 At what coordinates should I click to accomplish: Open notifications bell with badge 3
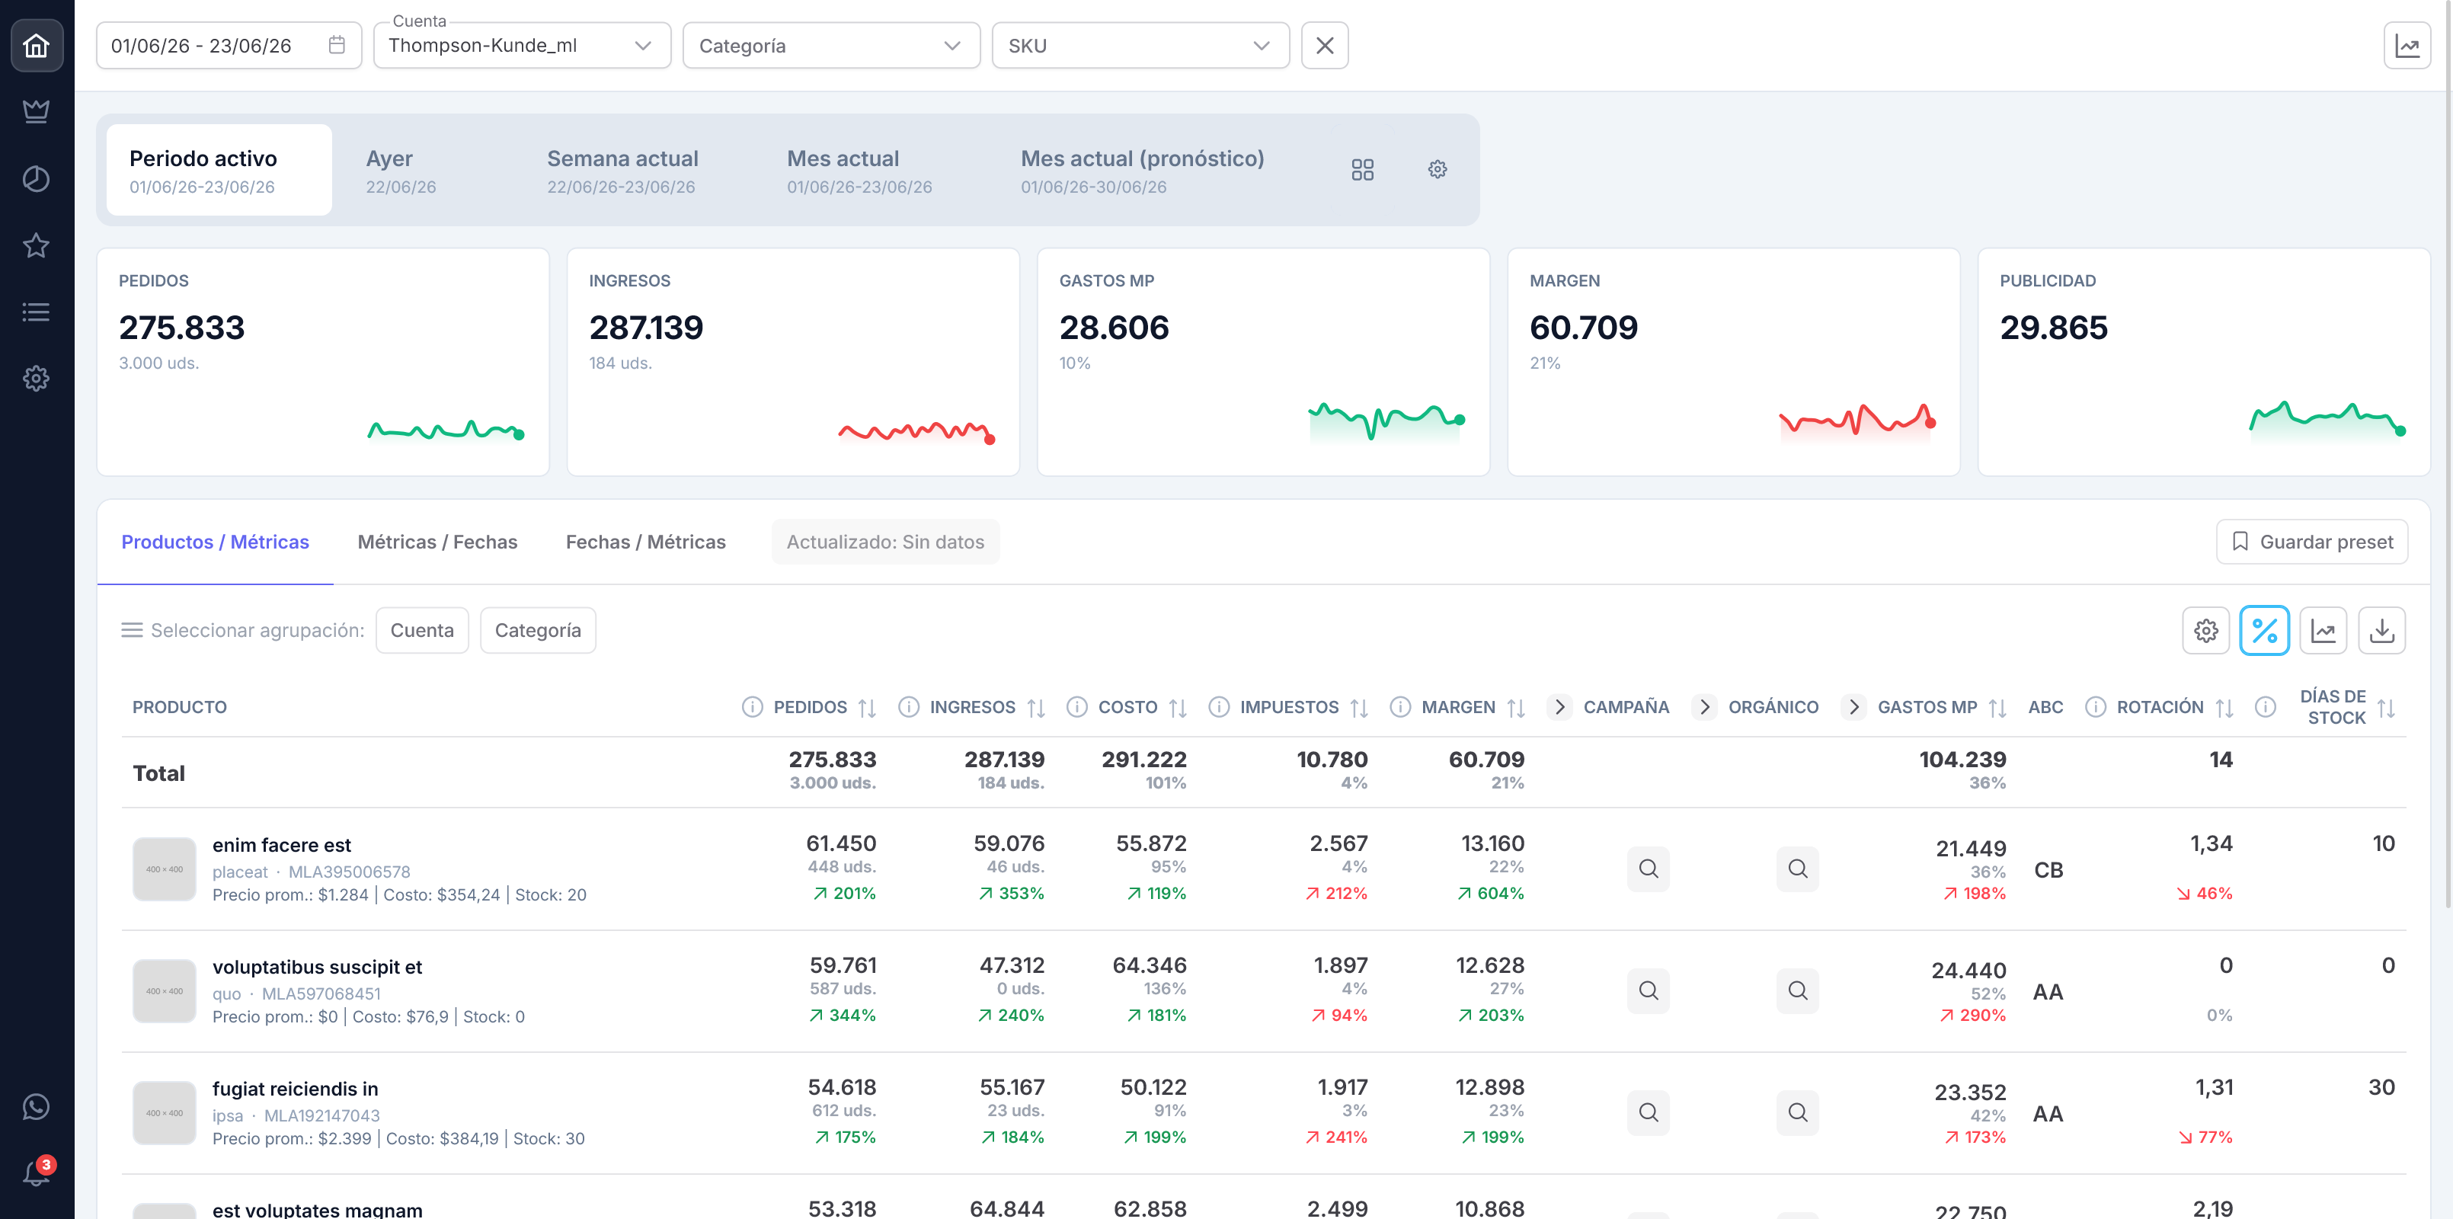37,1173
